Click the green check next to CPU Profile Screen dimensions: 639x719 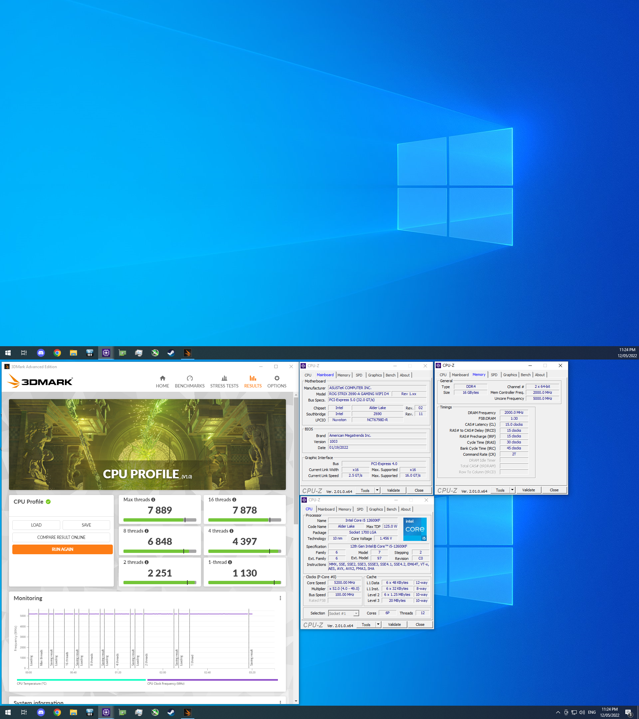(48, 502)
